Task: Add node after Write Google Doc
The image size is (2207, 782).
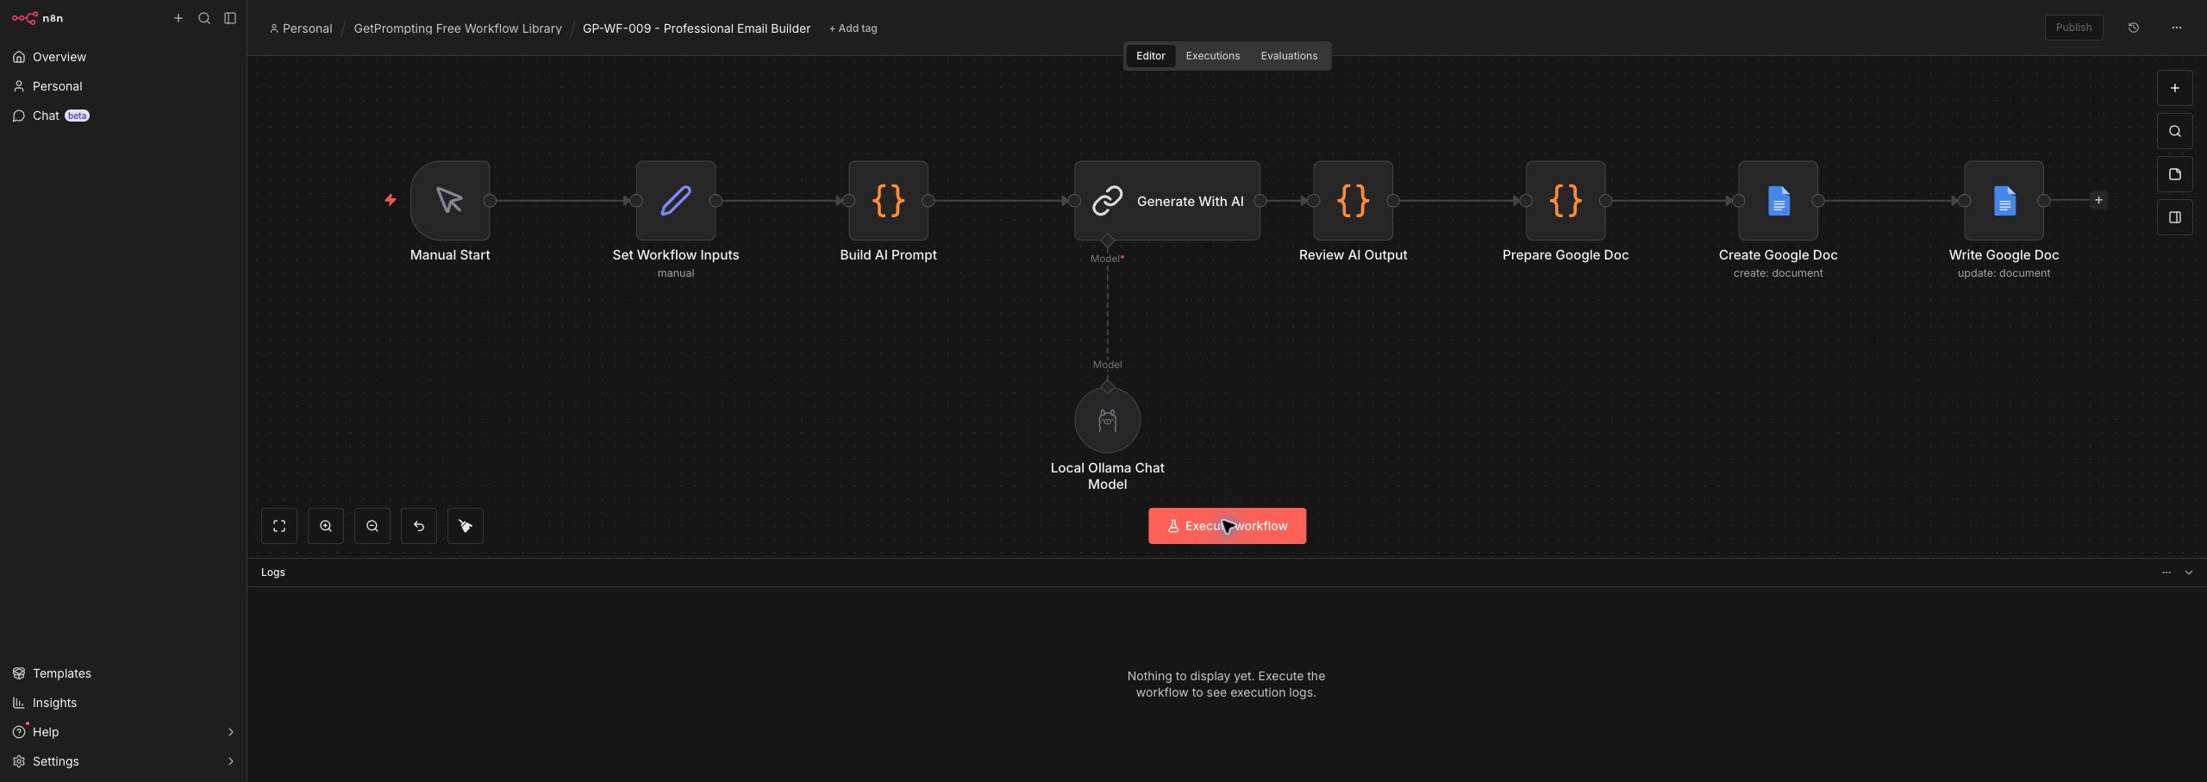Action: coord(2098,200)
